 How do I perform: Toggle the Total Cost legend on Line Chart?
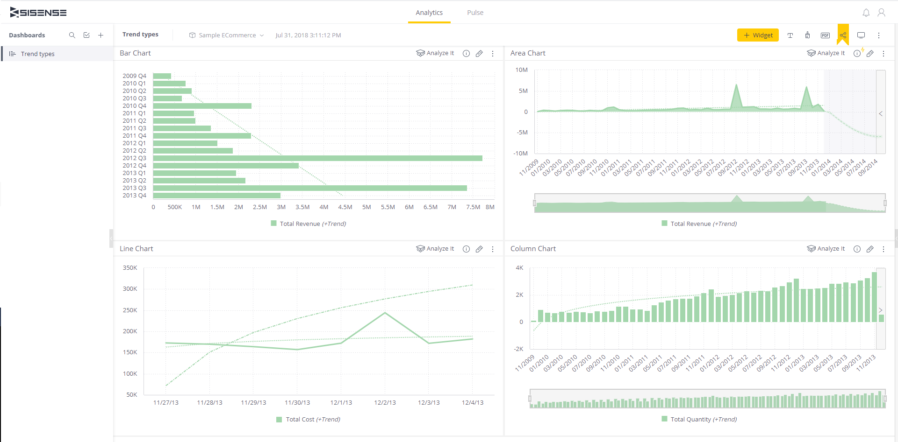click(308, 419)
